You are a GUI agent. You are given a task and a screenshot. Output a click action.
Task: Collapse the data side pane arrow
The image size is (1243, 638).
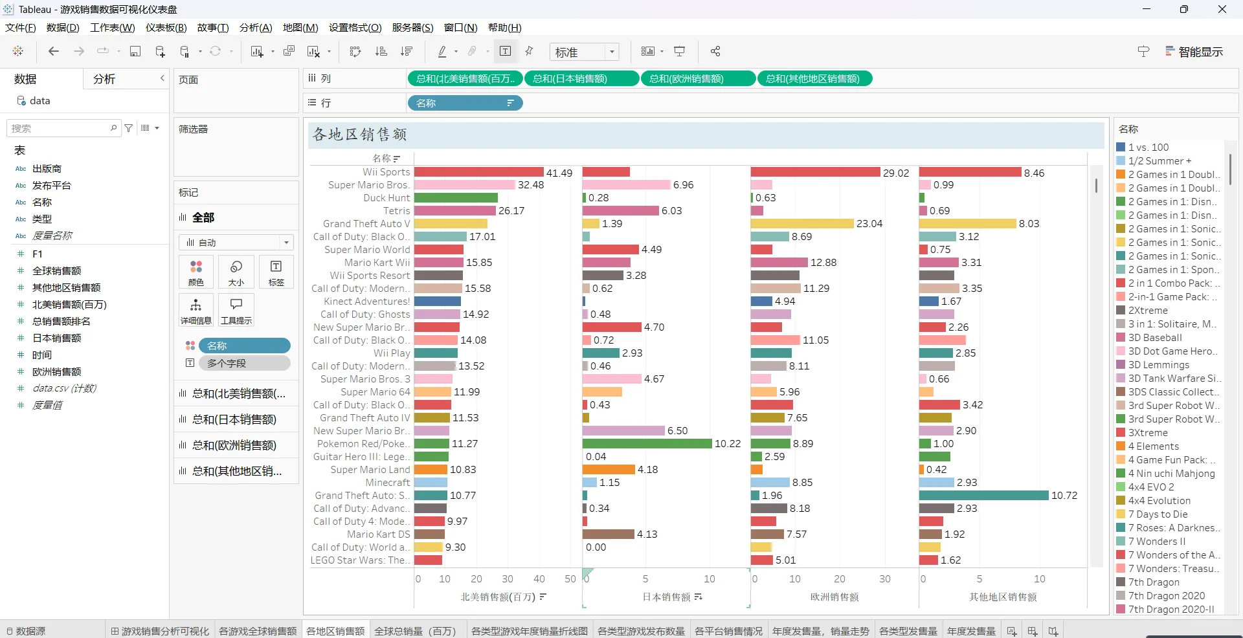(162, 78)
